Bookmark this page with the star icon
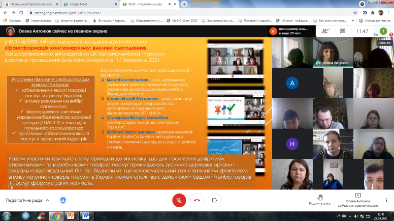This screenshot has height=221, width=394. click(x=355, y=13)
